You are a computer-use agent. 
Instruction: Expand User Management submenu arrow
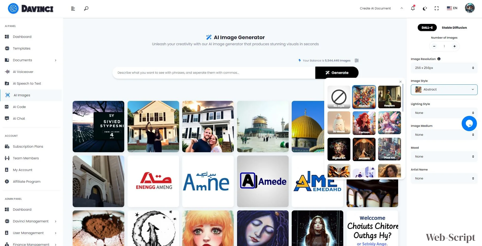point(56,233)
